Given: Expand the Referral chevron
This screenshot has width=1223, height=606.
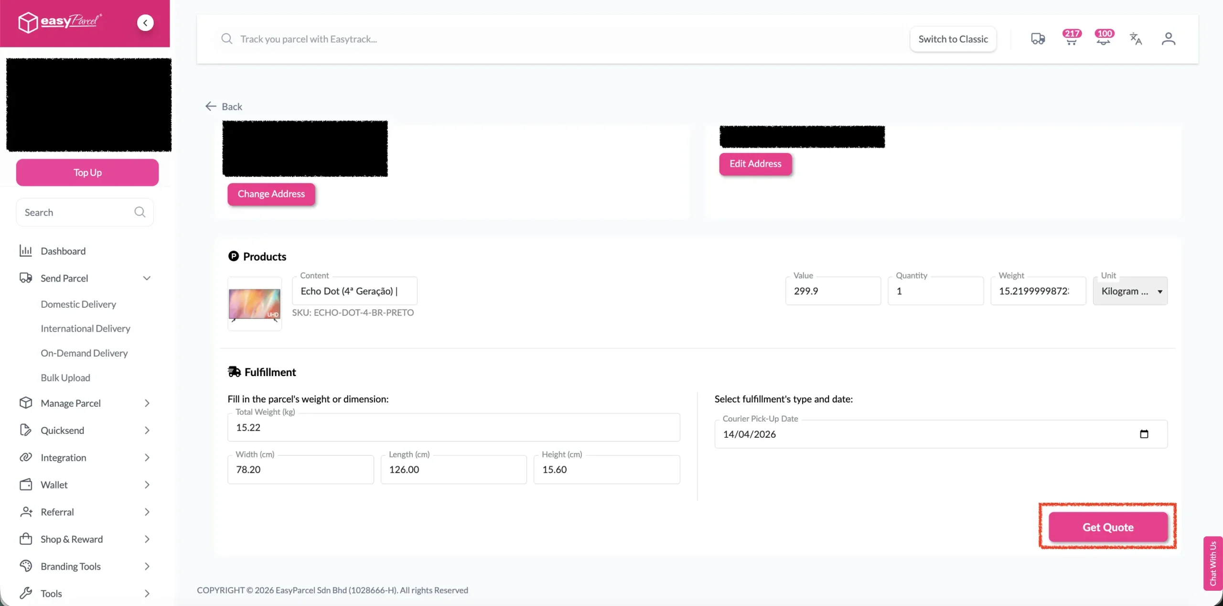Looking at the screenshot, I should pos(147,512).
